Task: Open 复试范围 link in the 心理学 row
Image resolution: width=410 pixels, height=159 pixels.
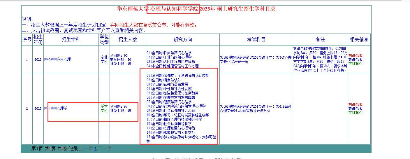Action: 355,109
